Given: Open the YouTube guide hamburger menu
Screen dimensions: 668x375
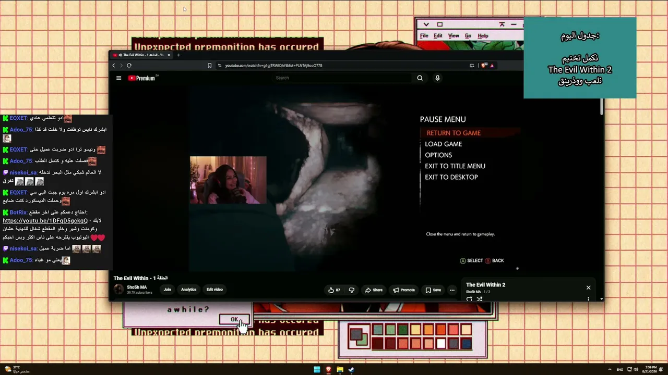Looking at the screenshot, I should click(x=118, y=78).
